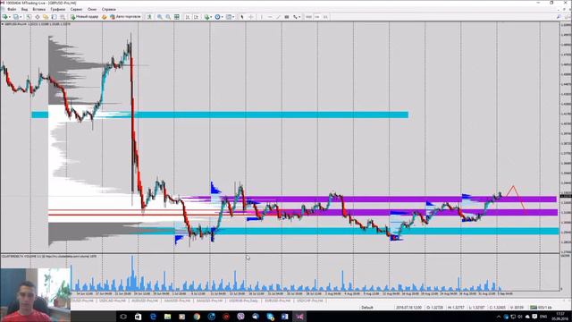
Task: Expand the Profiles dropdown arrow
Action: (x=21, y=17)
